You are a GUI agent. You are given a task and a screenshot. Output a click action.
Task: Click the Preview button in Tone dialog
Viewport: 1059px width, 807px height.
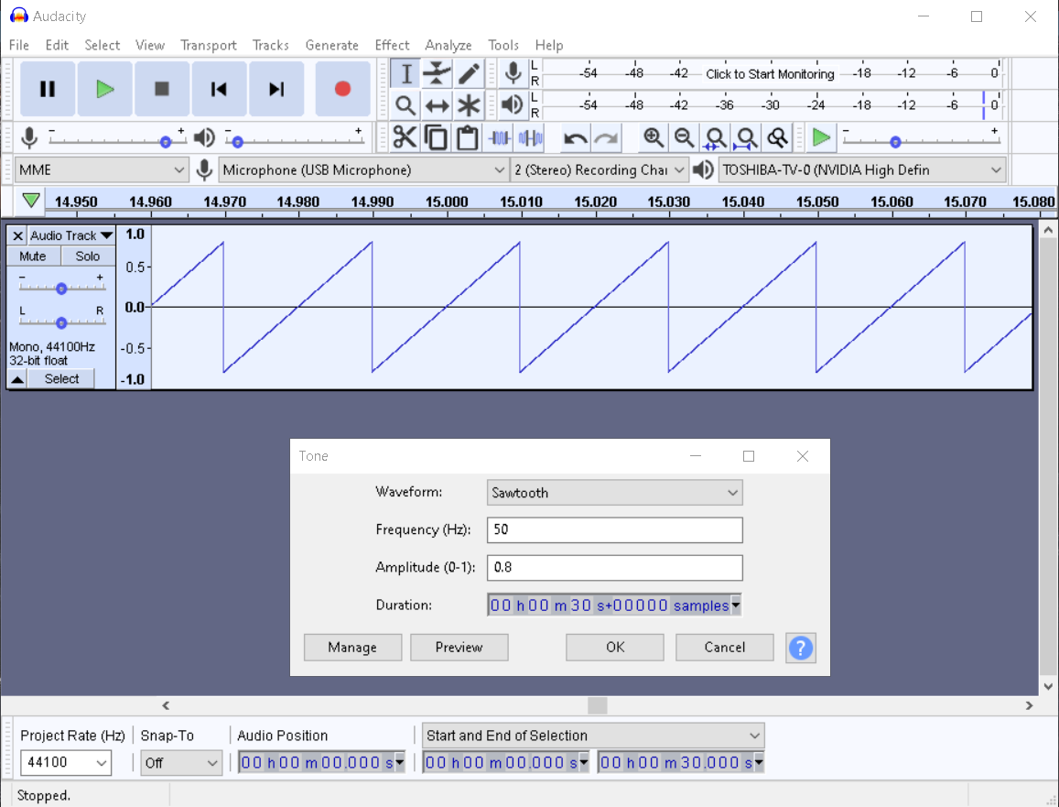459,648
